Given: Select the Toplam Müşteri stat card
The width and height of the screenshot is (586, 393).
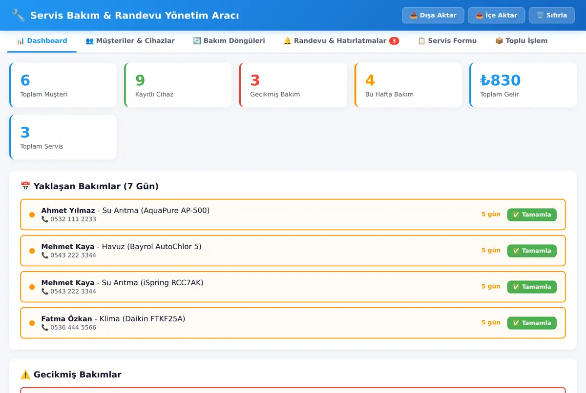Looking at the screenshot, I should (63, 85).
